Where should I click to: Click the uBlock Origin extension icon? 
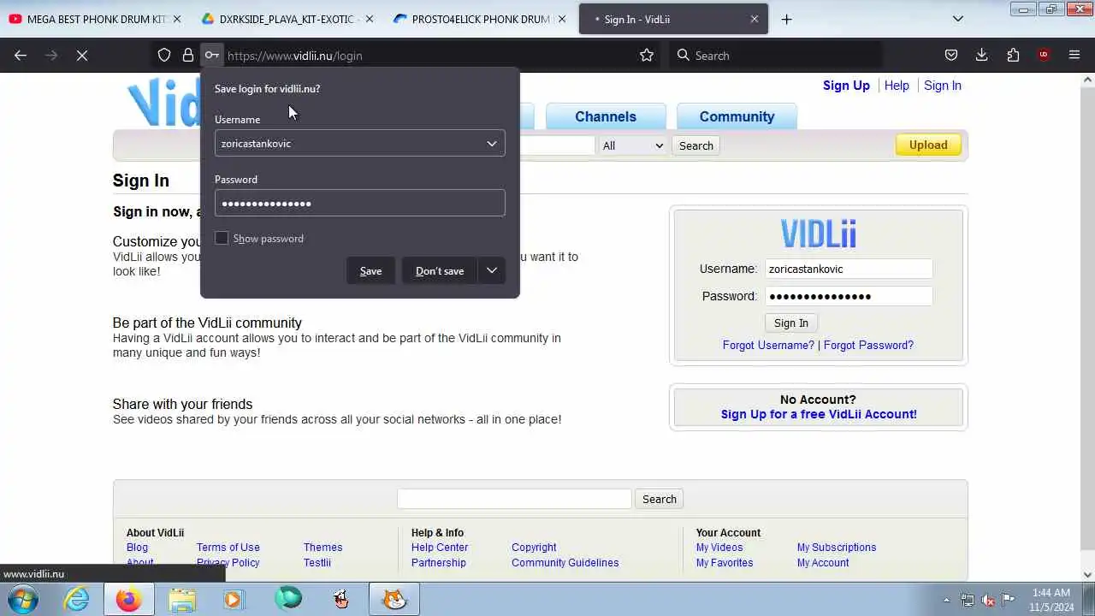[1044, 56]
